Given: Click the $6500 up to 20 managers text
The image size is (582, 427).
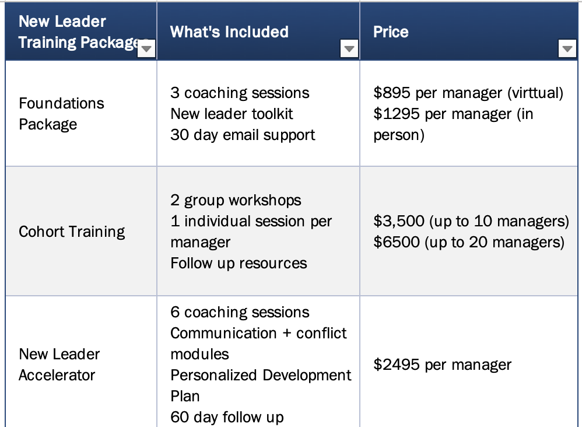Looking at the screenshot, I should [469, 242].
